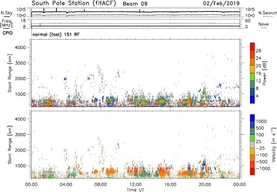Pick the 100–500 m/s teal velocity segment

[x=252, y=131]
